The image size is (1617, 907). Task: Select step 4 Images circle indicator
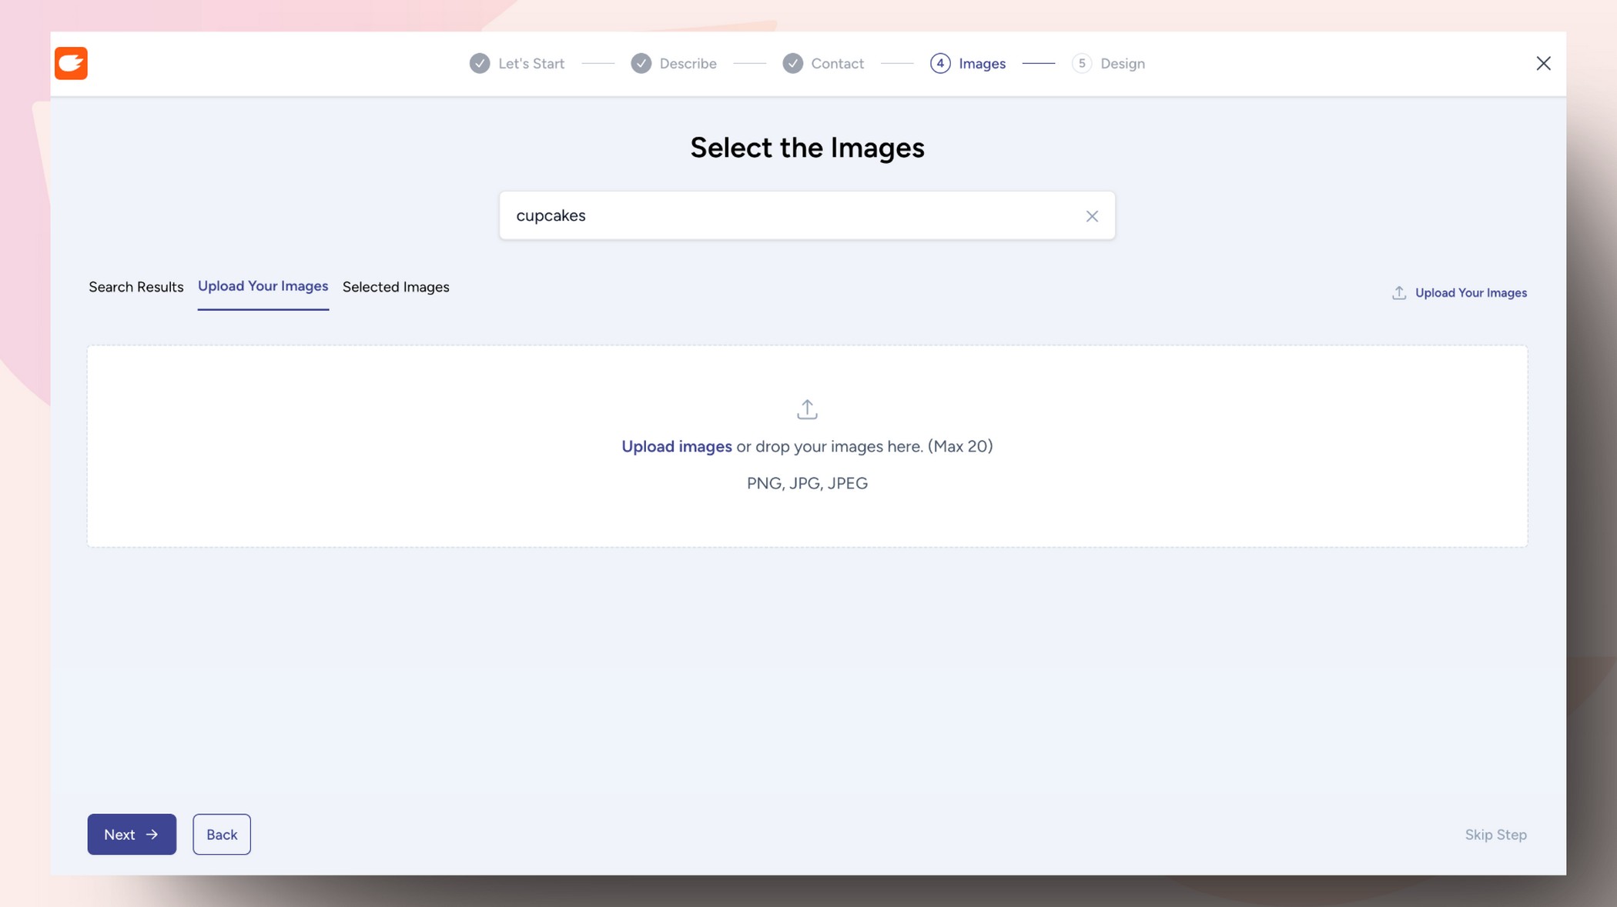point(939,63)
